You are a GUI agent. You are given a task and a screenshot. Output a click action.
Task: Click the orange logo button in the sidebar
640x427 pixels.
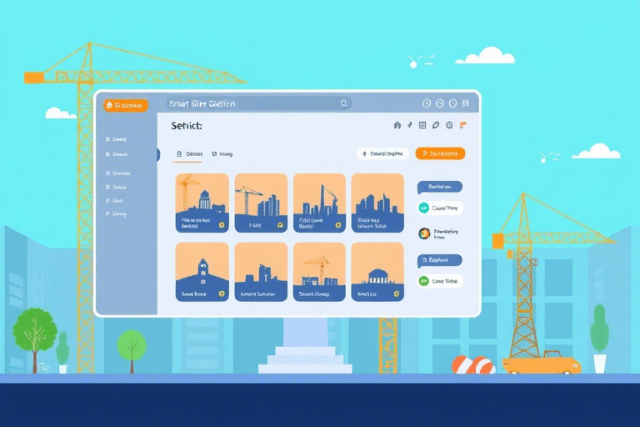(x=124, y=105)
